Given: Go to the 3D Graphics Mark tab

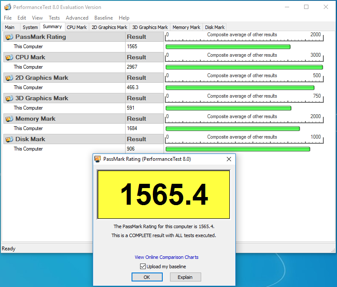Looking at the screenshot, I should point(150,27).
